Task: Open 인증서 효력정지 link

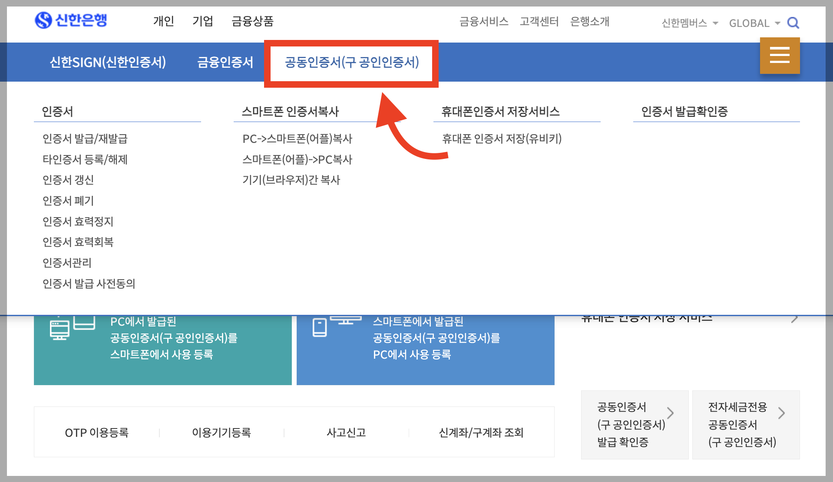Action: coord(78,221)
